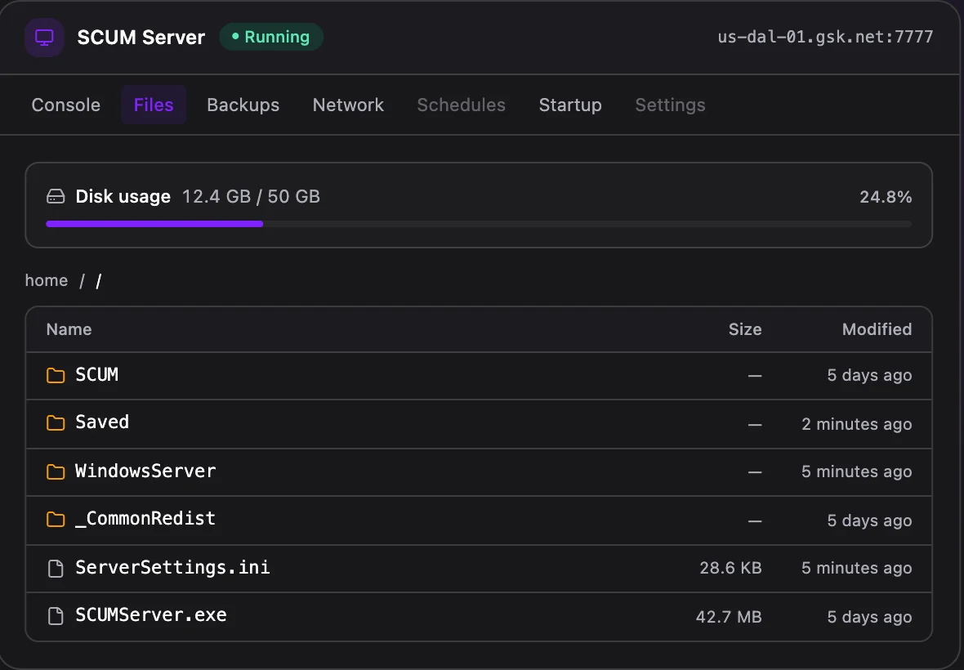Click the Running status badge
This screenshot has width=964, height=670.
coord(271,37)
